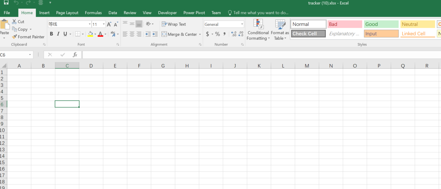Image resolution: width=441 pixels, height=189 pixels.
Task: Switch to the Formulas tab
Action: click(x=93, y=13)
